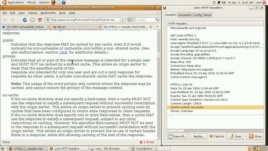Image resolution: width=268 pixels, height=151 pixels.
Task: Reload page with Firefox reload icon
Action: 25,20
